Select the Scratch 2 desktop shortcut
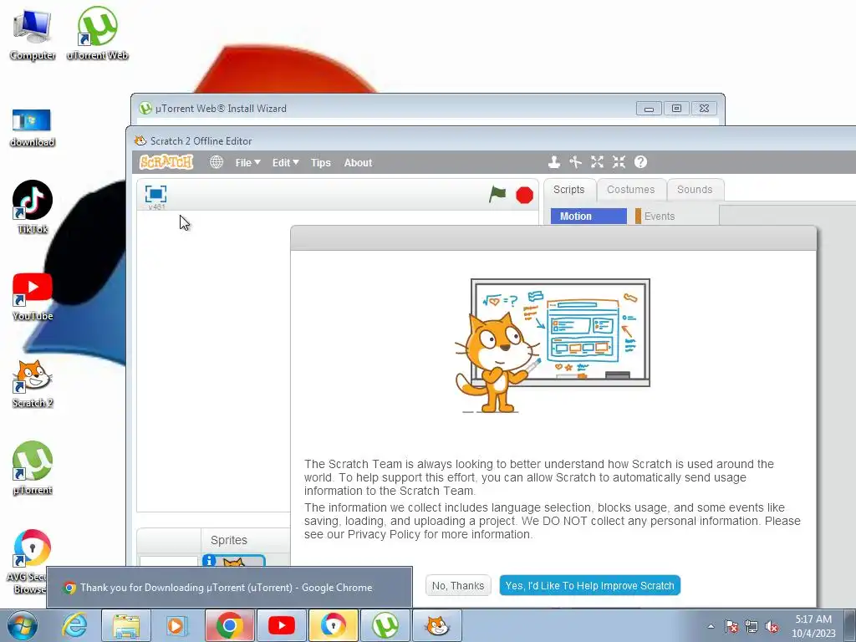 pyautogui.click(x=33, y=384)
